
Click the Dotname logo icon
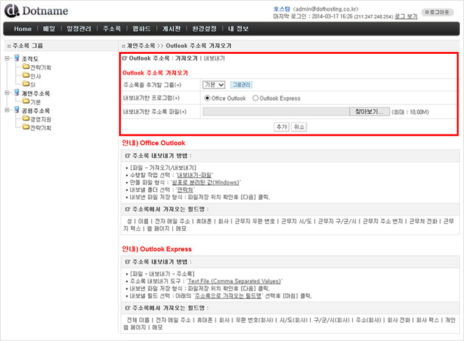point(12,11)
